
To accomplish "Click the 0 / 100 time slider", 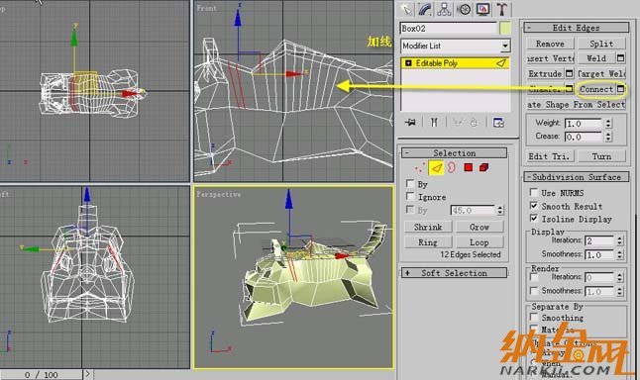I will click(x=42, y=374).
